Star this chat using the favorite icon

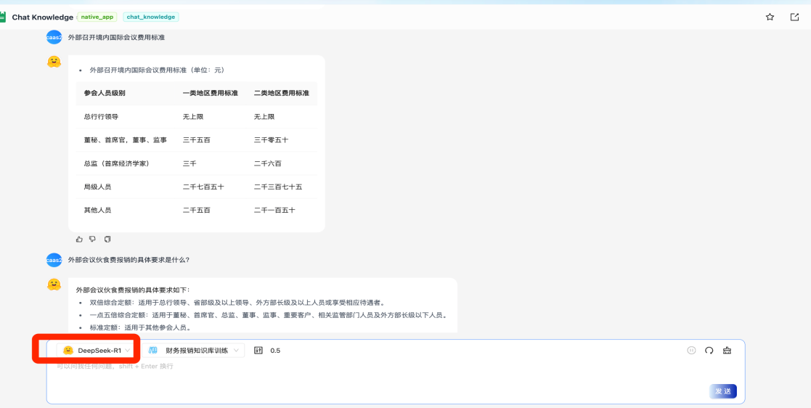coord(770,17)
